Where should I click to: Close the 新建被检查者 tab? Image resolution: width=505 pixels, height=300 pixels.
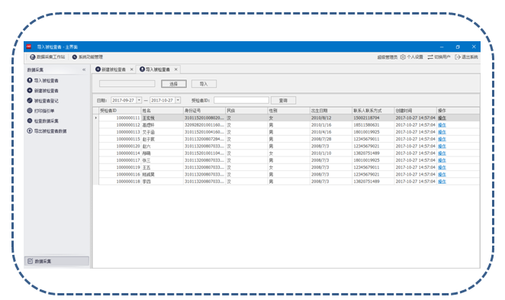point(131,69)
